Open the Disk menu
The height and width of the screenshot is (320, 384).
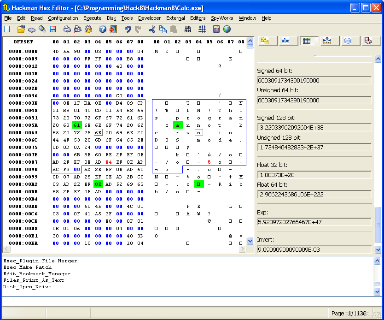click(111, 18)
